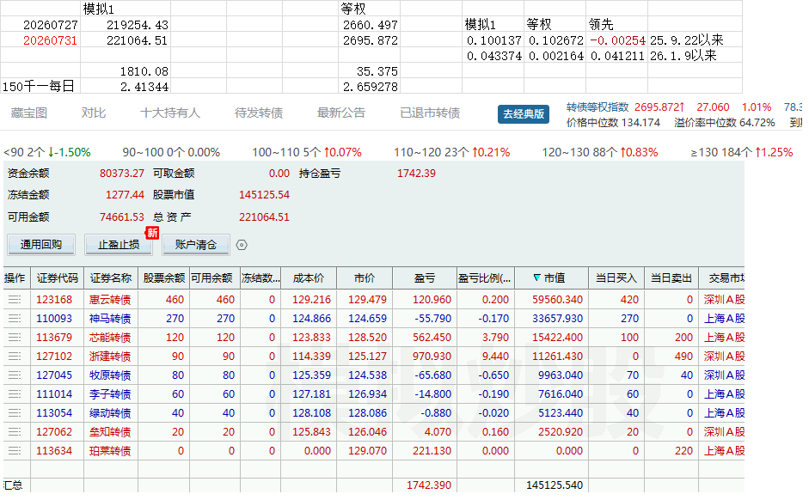Click security code 113634
Image resolution: width=809 pixels, height=500 pixels.
coord(54,451)
